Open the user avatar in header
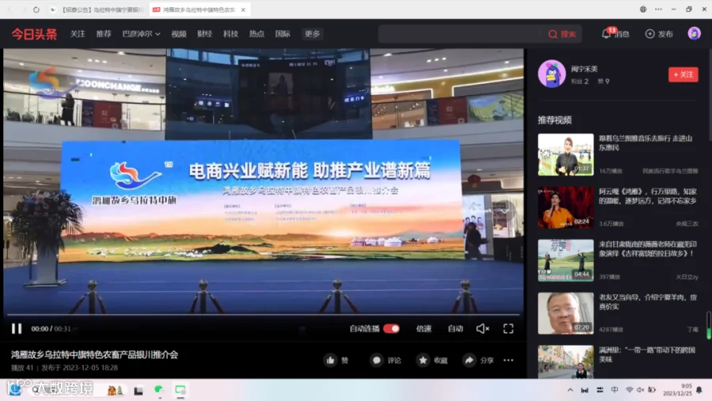This screenshot has width=712, height=401. point(694,33)
